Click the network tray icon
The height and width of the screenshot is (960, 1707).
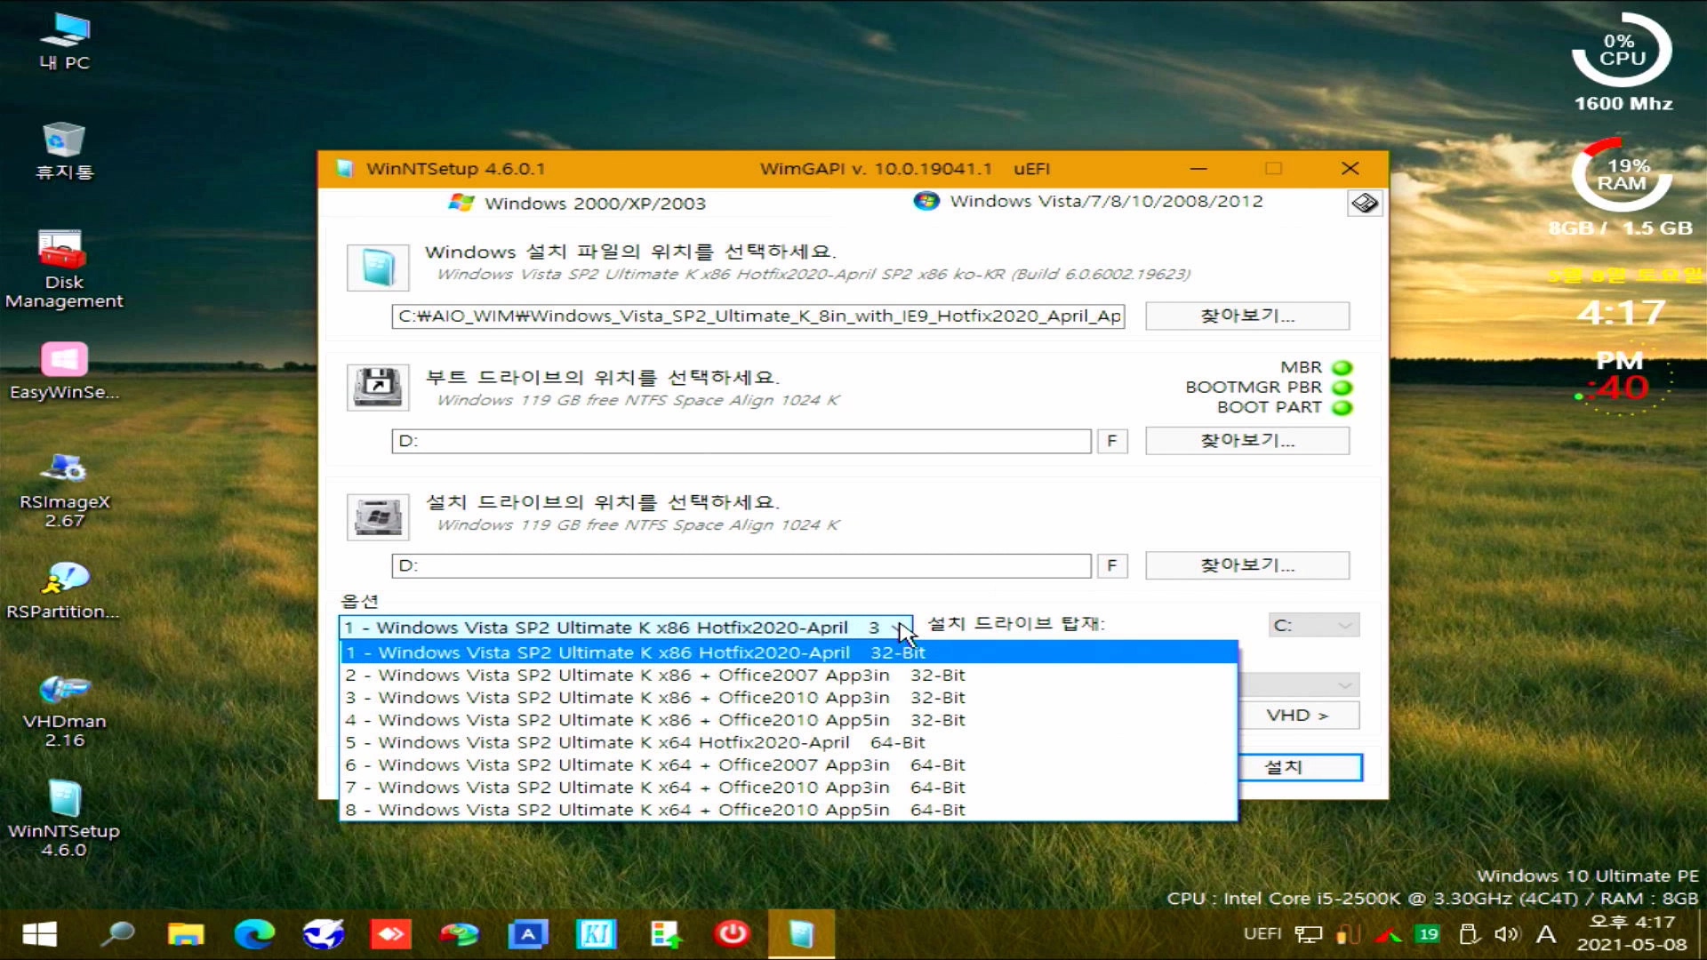pyautogui.click(x=1308, y=934)
